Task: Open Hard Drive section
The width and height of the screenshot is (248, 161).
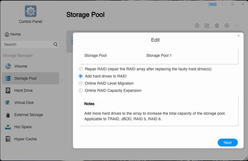Action: (x=23, y=90)
